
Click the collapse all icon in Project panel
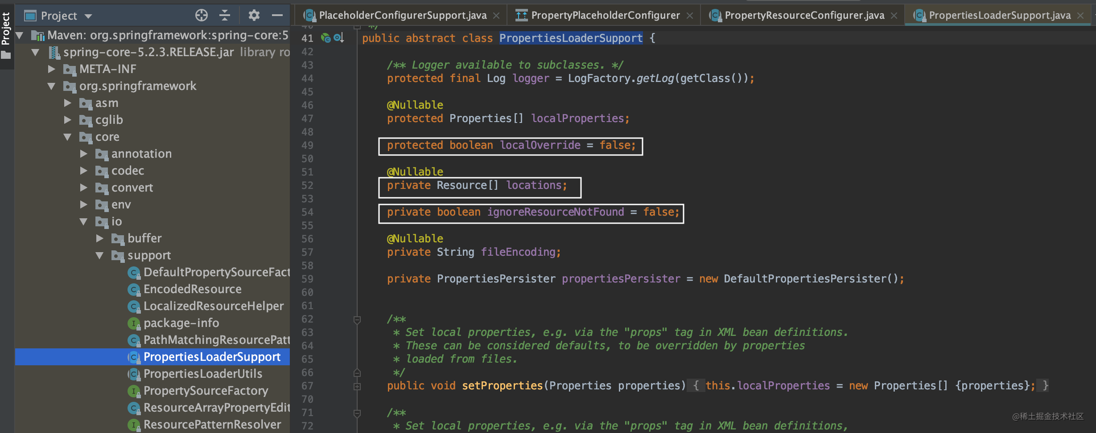point(225,16)
